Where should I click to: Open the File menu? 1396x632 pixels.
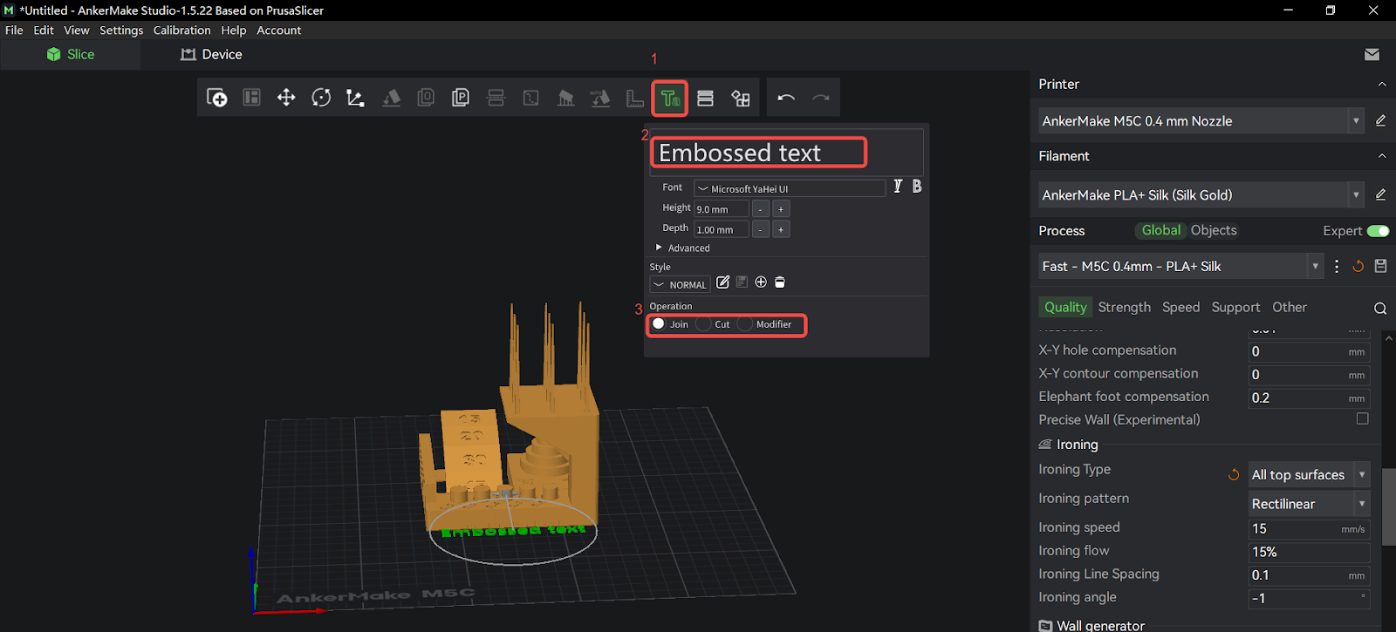click(14, 30)
